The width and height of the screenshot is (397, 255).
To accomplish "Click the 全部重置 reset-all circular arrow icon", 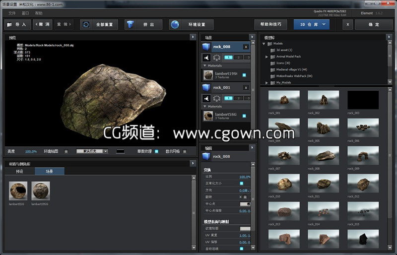I will coord(86,25).
